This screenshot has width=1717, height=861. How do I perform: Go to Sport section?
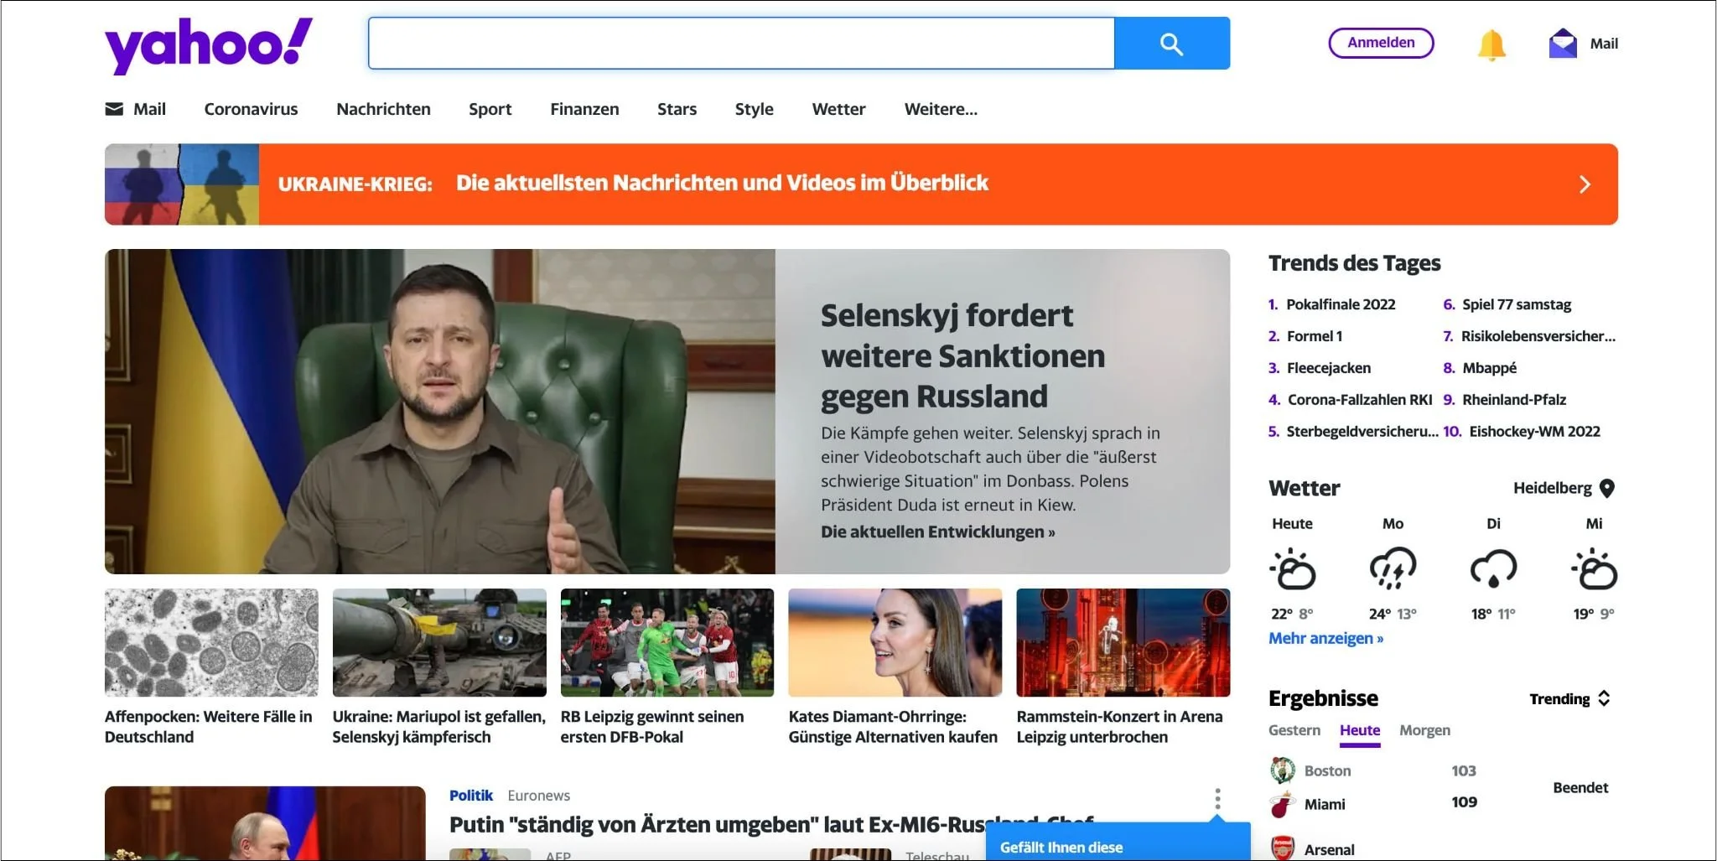[490, 109]
